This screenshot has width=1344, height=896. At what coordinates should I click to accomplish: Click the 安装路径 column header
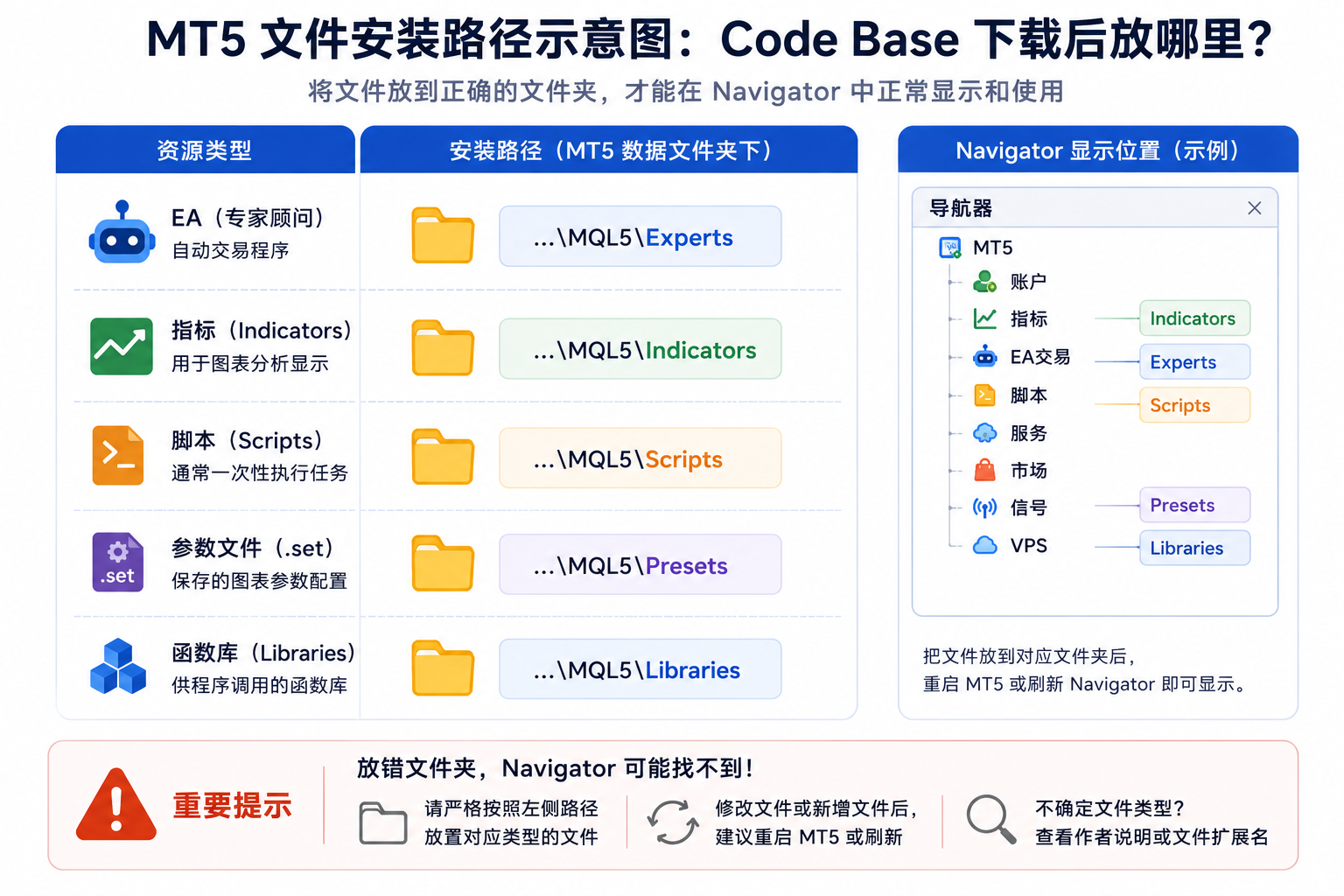(x=609, y=150)
